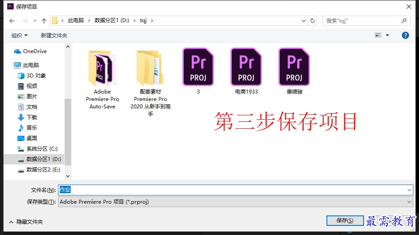419x235 pixels.
Task: Go forward with the right arrow
Action: 24,21
